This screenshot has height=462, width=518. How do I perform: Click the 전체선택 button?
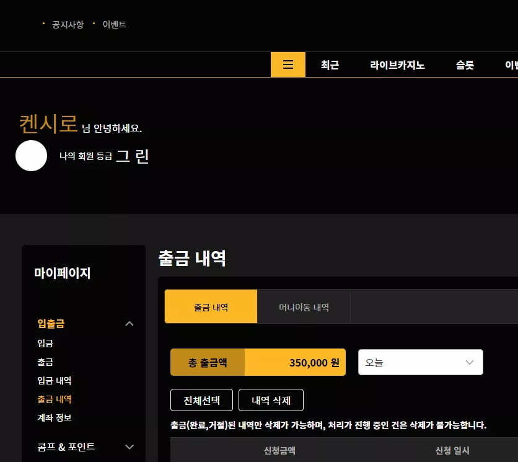click(x=201, y=400)
